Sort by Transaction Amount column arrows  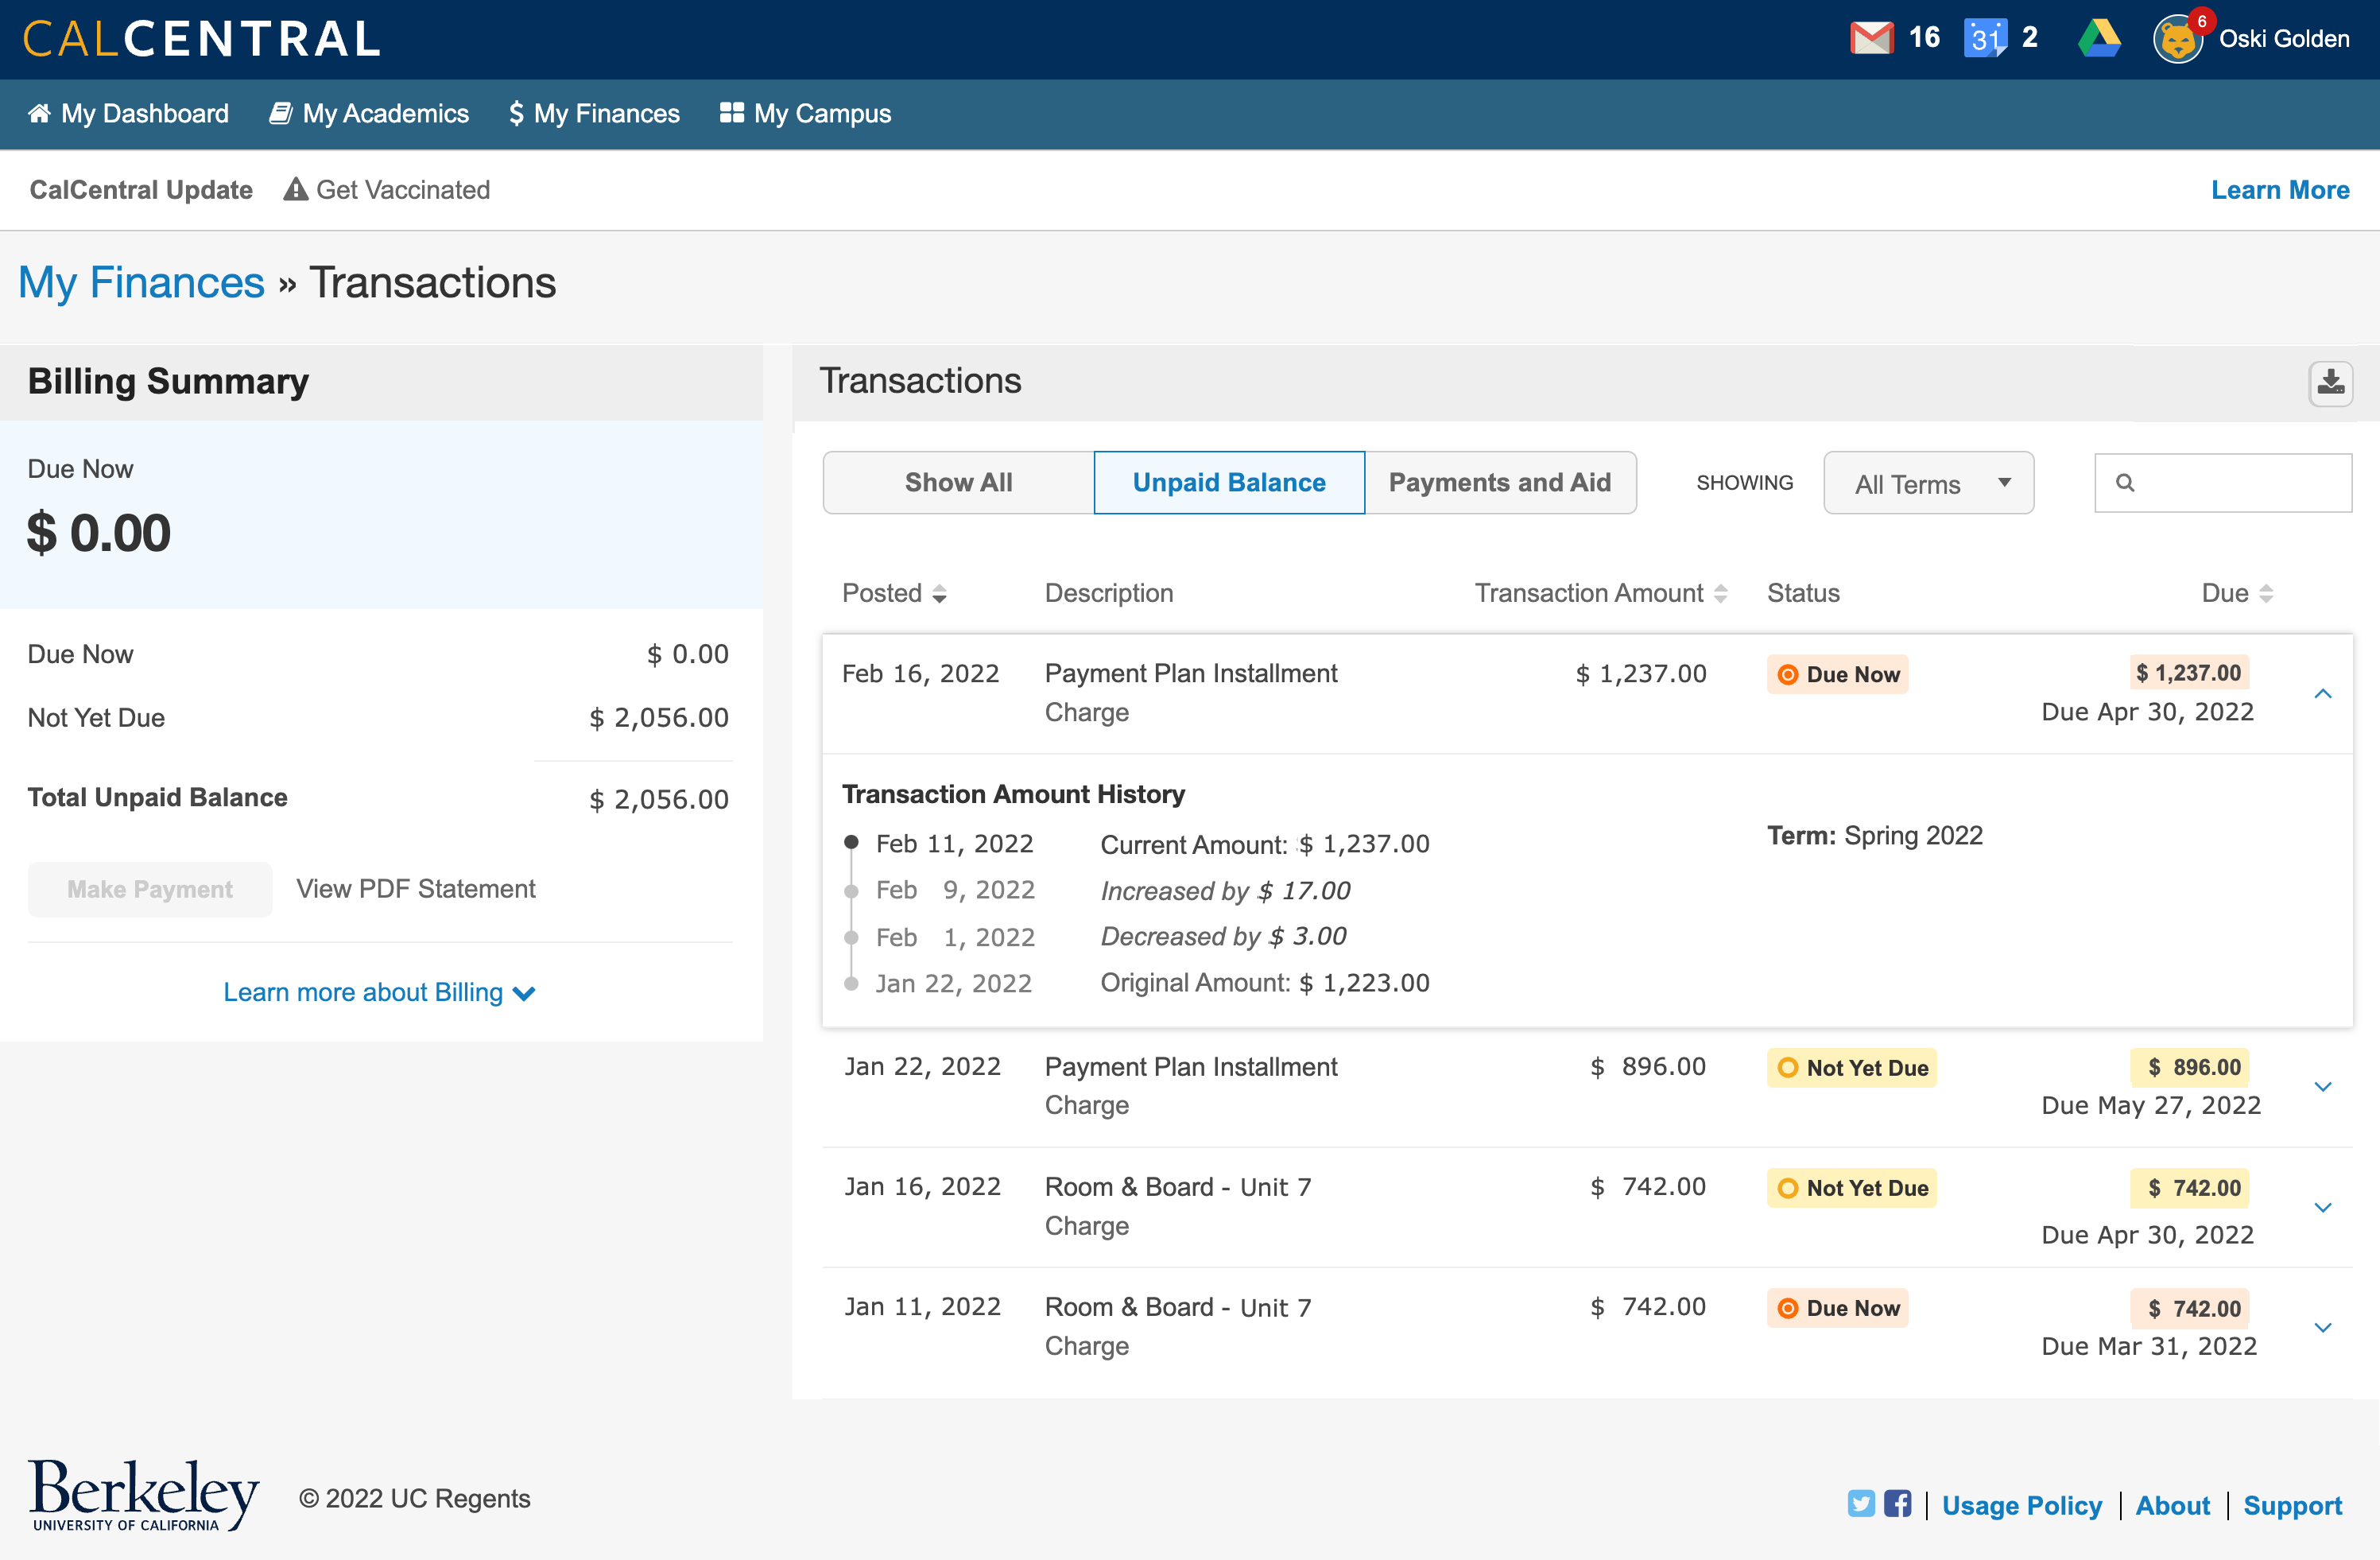point(1720,594)
